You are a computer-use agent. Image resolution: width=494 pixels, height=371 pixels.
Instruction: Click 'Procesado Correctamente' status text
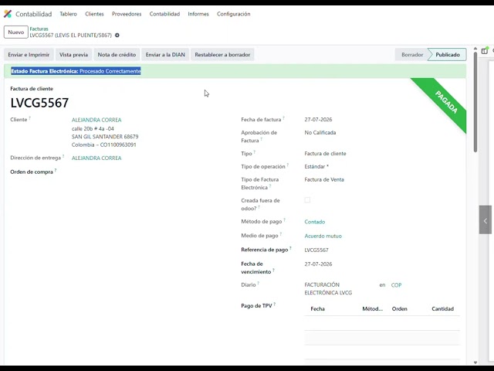click(110, 71)
